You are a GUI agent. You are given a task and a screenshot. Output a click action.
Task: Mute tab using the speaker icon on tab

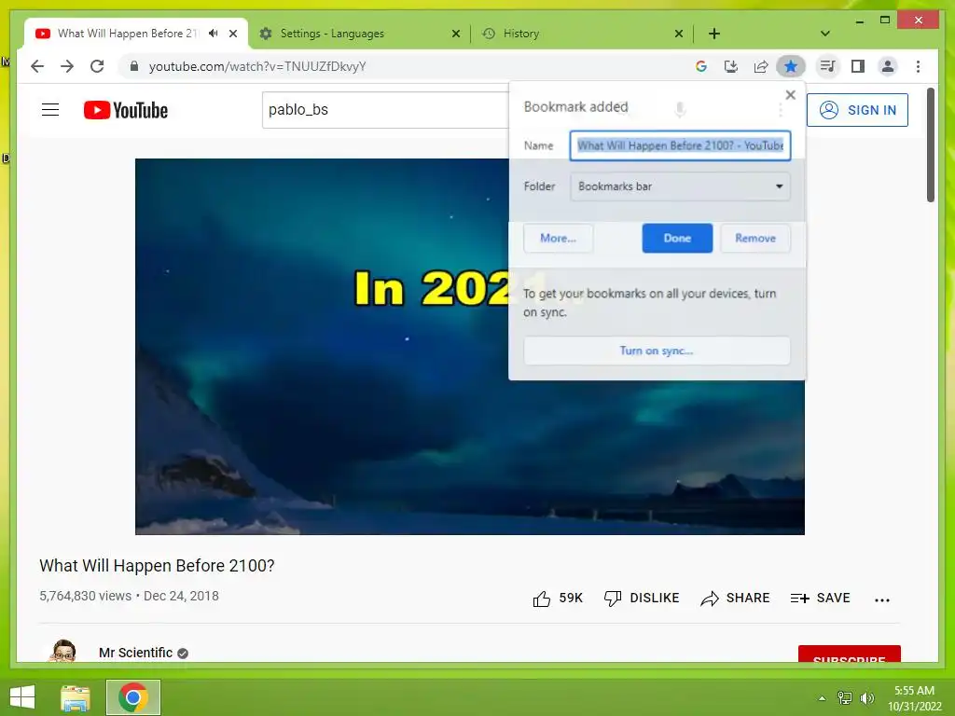214,34
